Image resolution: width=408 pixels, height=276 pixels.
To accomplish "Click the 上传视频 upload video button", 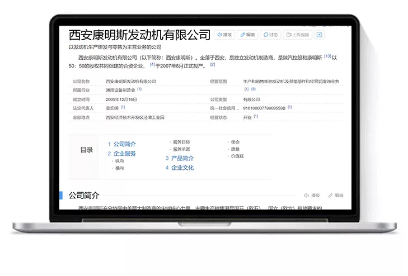I will pyautogui.click(x=297, y=35).
